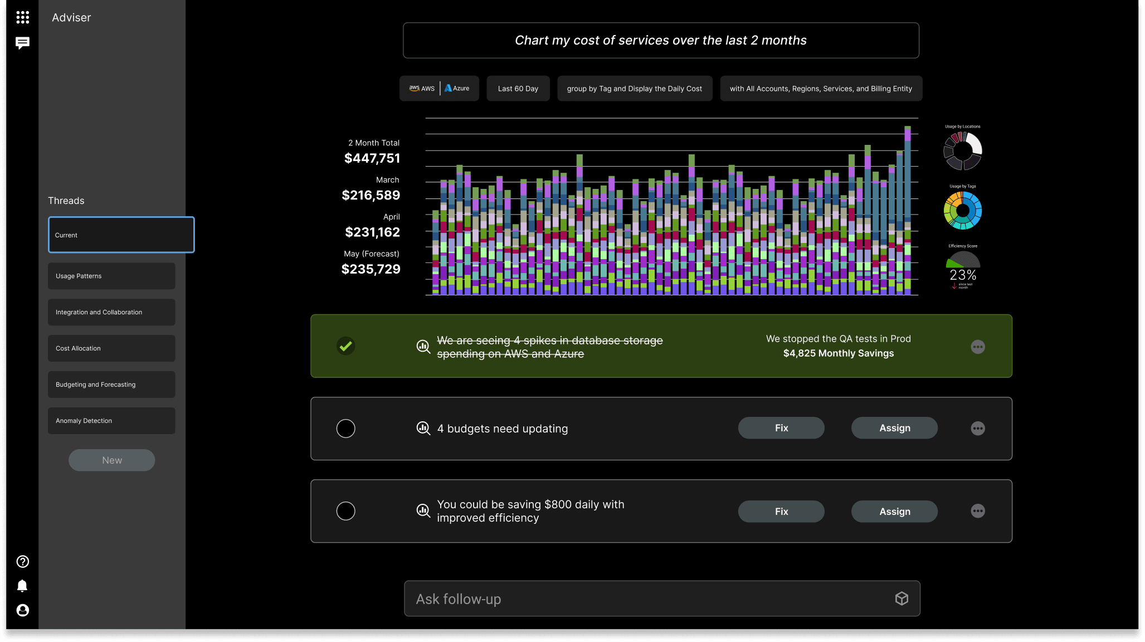Viewport: 1145px width, 642px height.
Task: Switch to the Anomaly Detection thread
Action: tap(111, 421)
